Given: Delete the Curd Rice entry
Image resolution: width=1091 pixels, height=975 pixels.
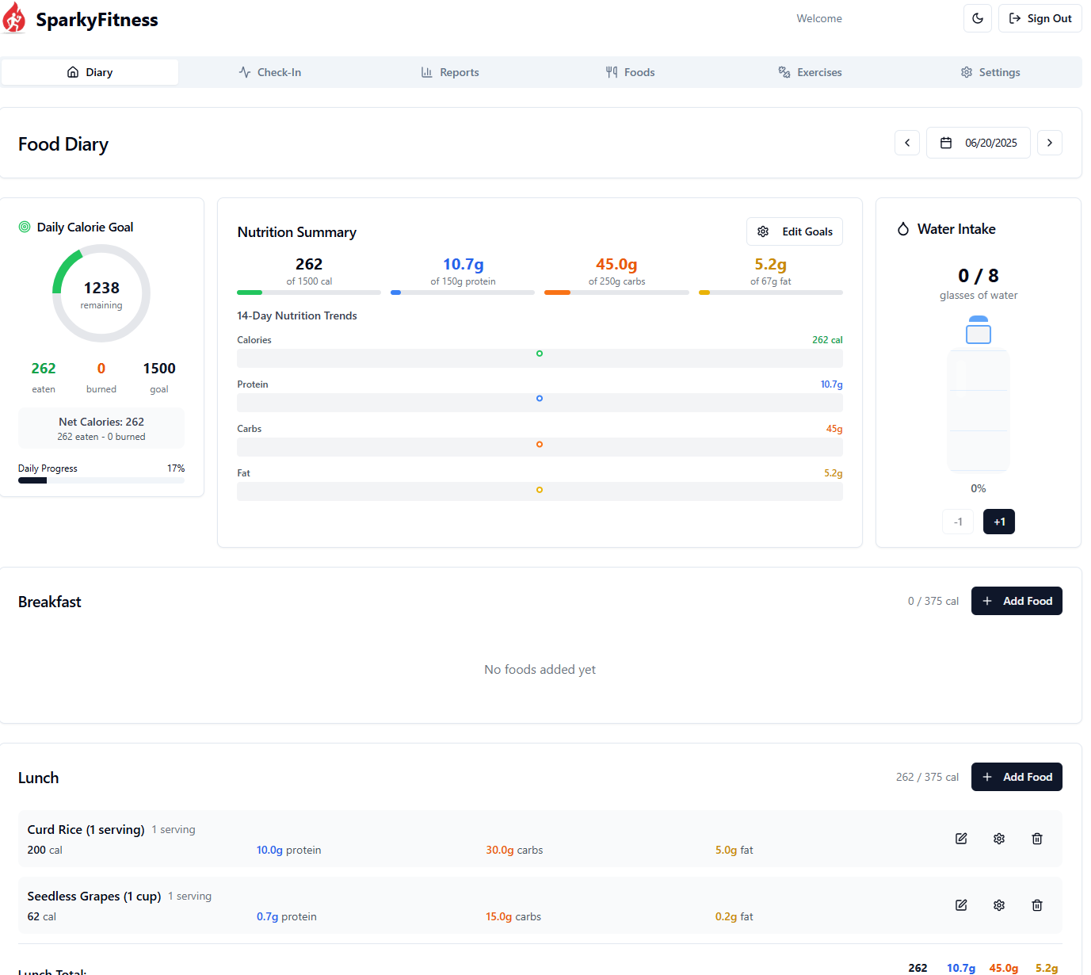Looking at the screenshot, I should tap(1037, 839).
